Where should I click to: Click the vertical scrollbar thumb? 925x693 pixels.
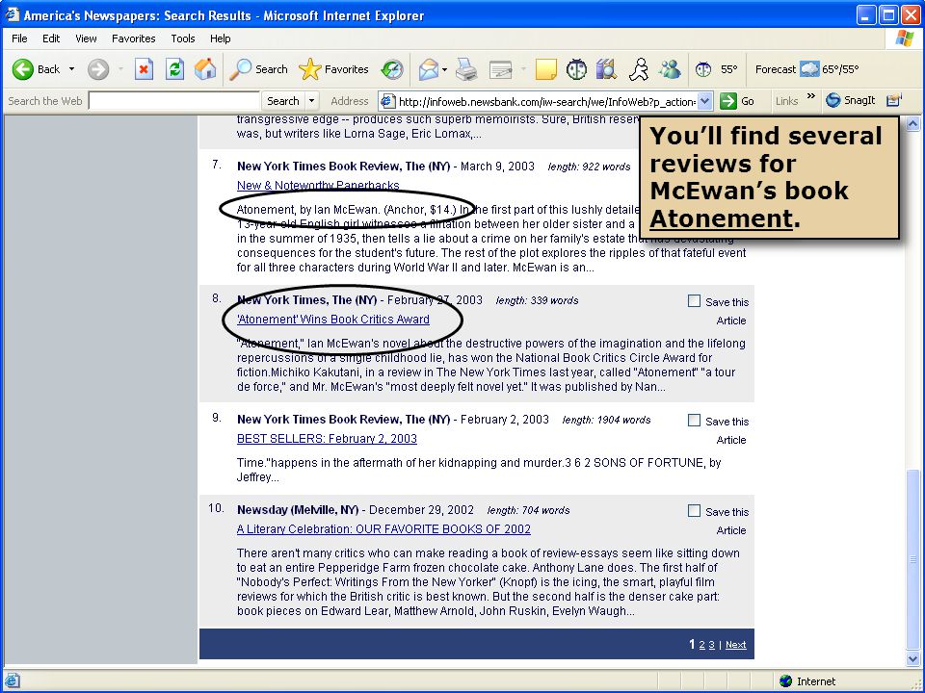pos(912,559)
